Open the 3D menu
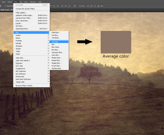 coord(21,2)
